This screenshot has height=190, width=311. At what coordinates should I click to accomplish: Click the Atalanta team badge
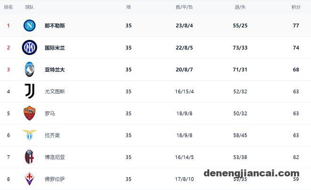pyautogui.click(x=30, y=69)
